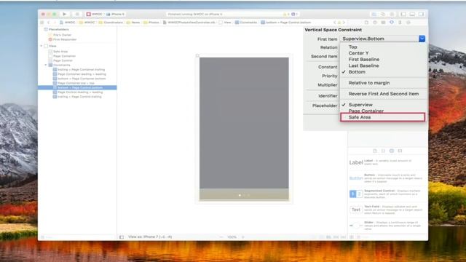Click the First Item popup arrow button
The image size is (466, 262).
(x=422, y=39)
